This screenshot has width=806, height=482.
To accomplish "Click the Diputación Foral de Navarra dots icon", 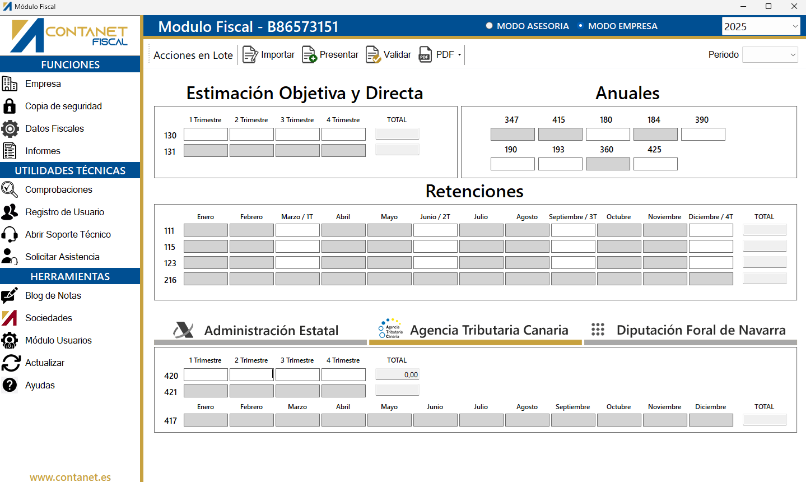I will point(598,330).
